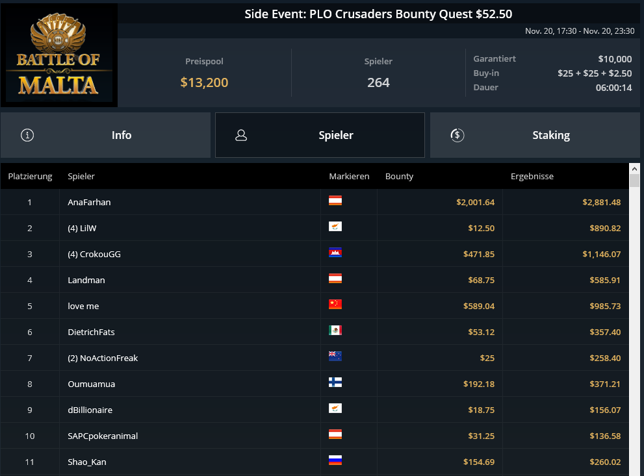The width and height of the screenshot is (644, 476).
Task: Click DietrichFats' Mexico flag icon
Action: click(335, 331)
